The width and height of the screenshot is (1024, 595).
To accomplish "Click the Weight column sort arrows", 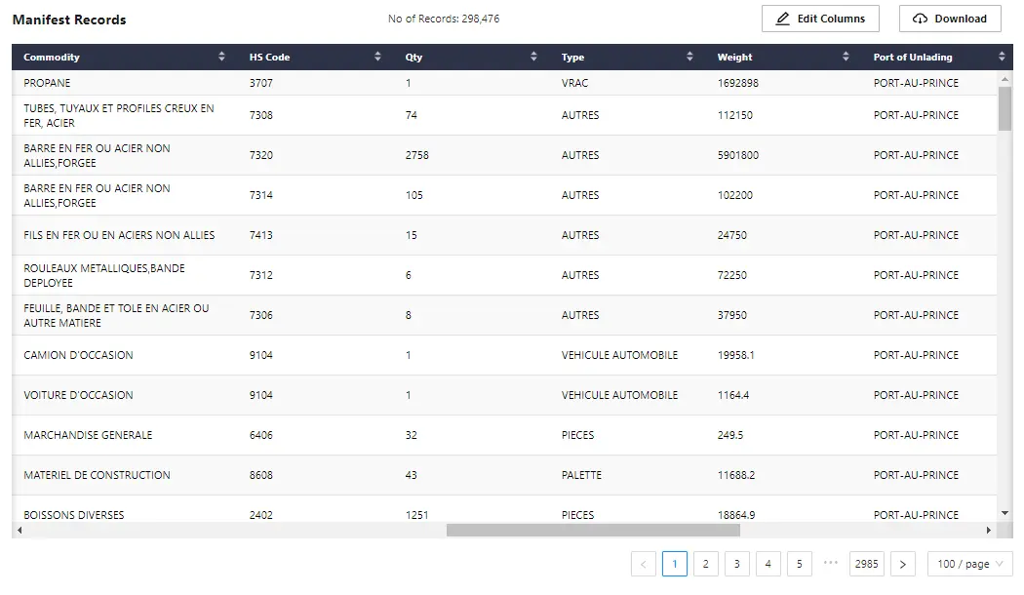I will 847,57.
